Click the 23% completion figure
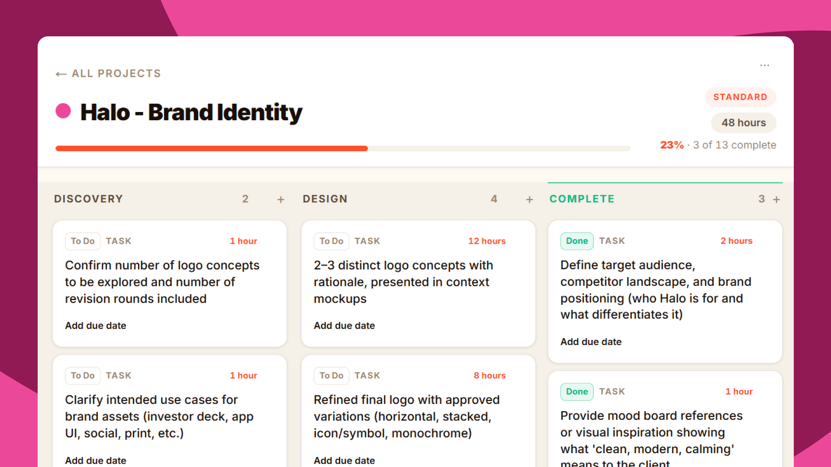This screenshot has height=467, width=831. coord(672,145)
